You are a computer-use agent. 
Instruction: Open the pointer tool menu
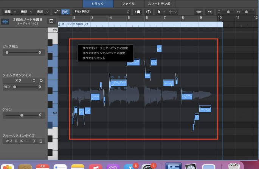tap(161, 12)
